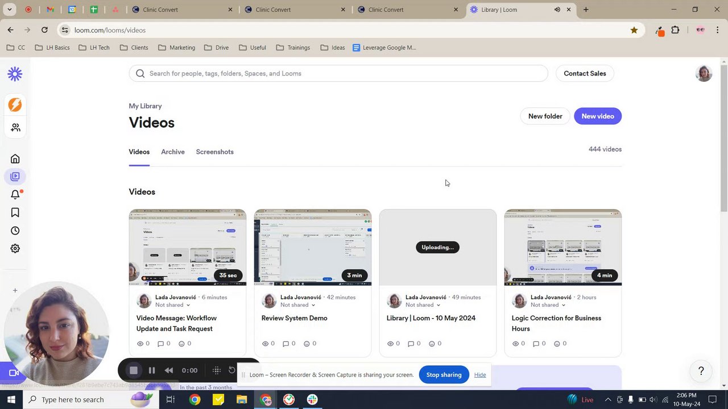
Task: Open the Trainings bookmarks folder
Action: 293,48
